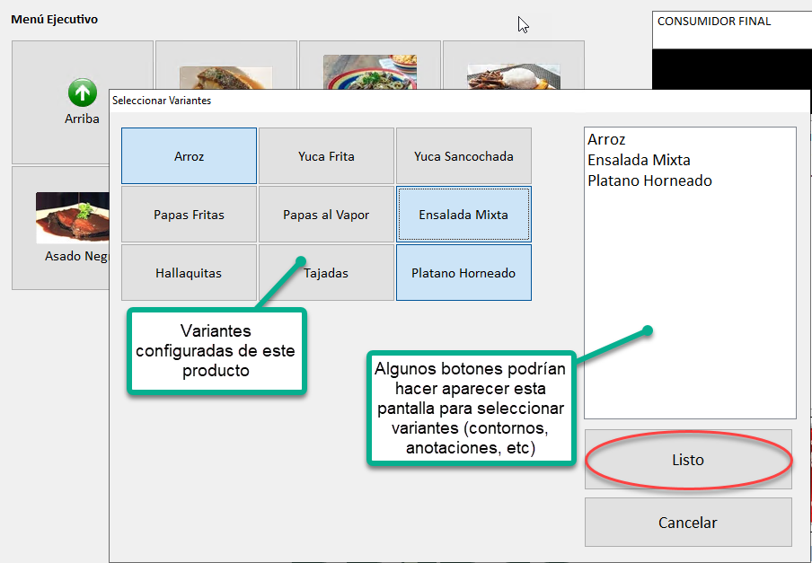Pick Papas Fritas as a side
This screenshot has height=563, width=812.
[189, 214]
